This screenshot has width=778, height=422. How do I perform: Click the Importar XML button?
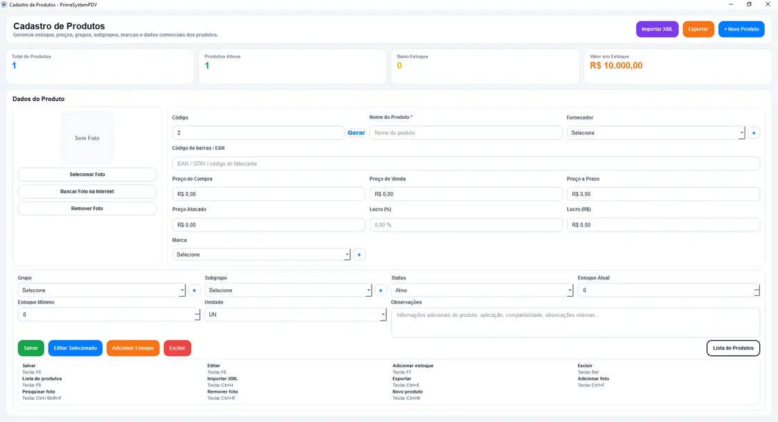click(657, 29)
